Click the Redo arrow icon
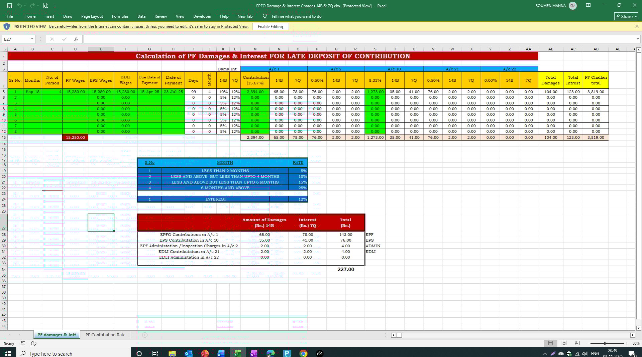 click(x=32, y=6)
